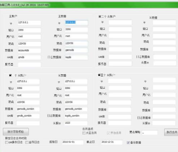
Task: Click the 主账户 GM库 field showing gmdb
Action: (x=29, y=57)
